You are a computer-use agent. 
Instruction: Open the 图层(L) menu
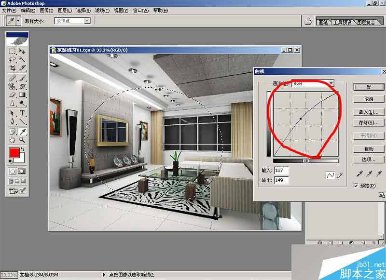(65, 11)
